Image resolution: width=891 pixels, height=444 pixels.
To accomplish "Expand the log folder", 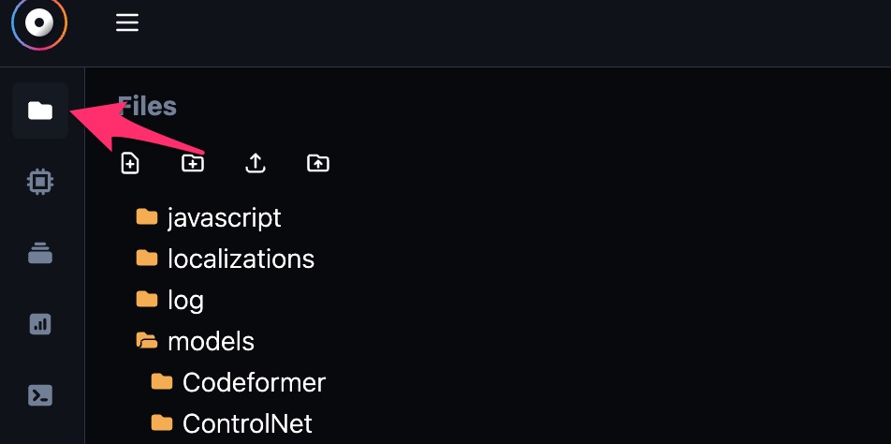I will tap(170, 300).
